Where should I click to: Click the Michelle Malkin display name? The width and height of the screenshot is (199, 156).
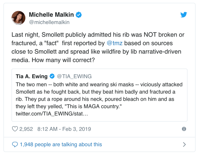(x=51, y=15)
